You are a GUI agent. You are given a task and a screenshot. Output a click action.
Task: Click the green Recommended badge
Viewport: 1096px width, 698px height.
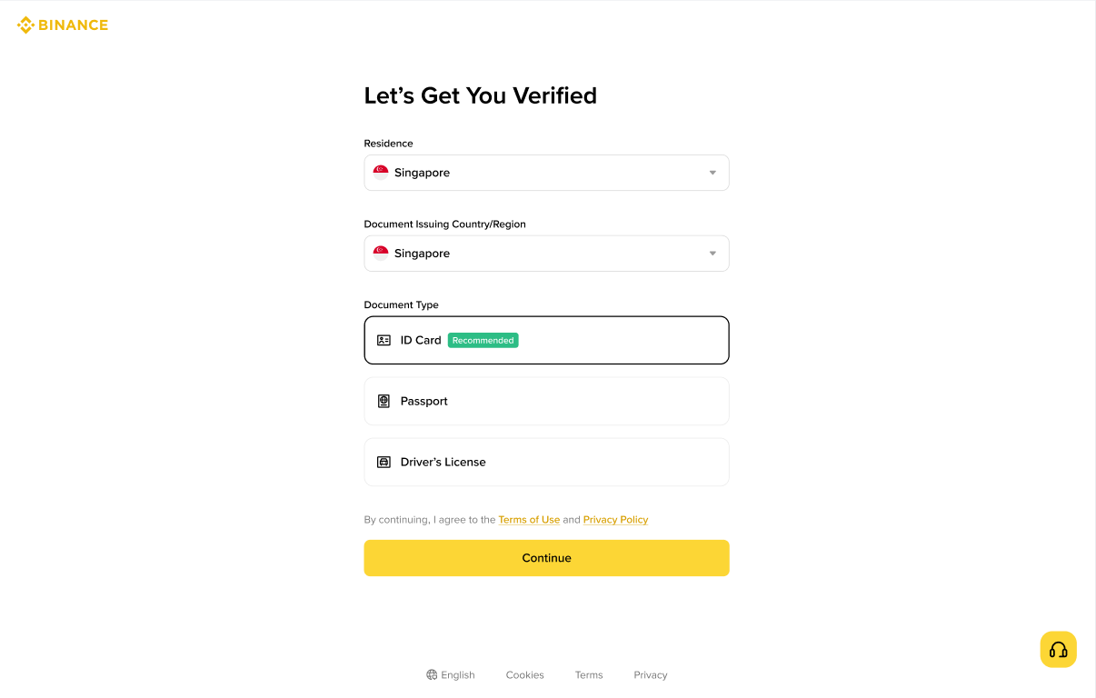[483, 340]
